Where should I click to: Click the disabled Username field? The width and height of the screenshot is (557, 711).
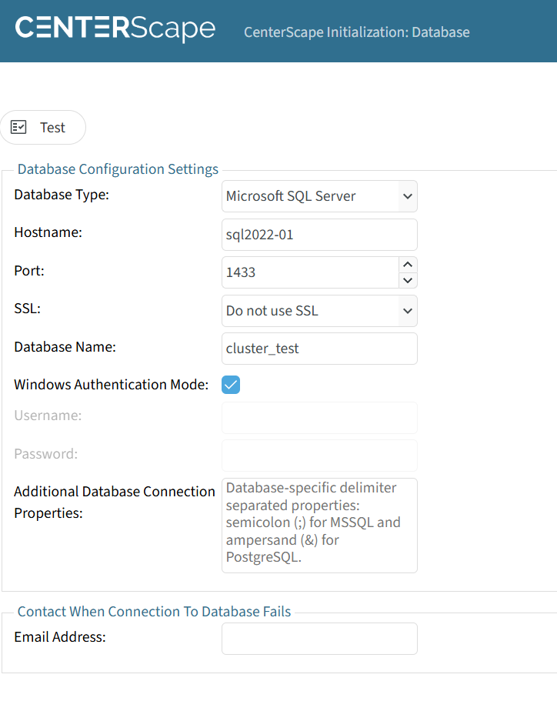click(319, 418)
